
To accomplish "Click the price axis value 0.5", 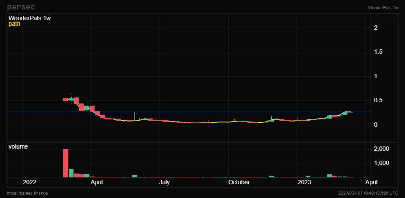I will (x=378, y=101).
